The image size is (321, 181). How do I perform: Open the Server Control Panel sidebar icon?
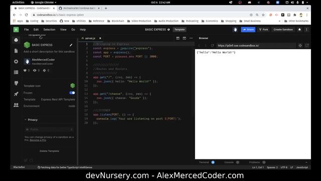[16, 72]
